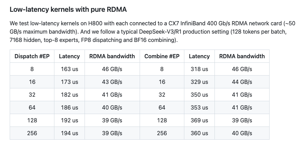
Task: Select the '173 us' dispatch latency cell
Action: (69, 82)
